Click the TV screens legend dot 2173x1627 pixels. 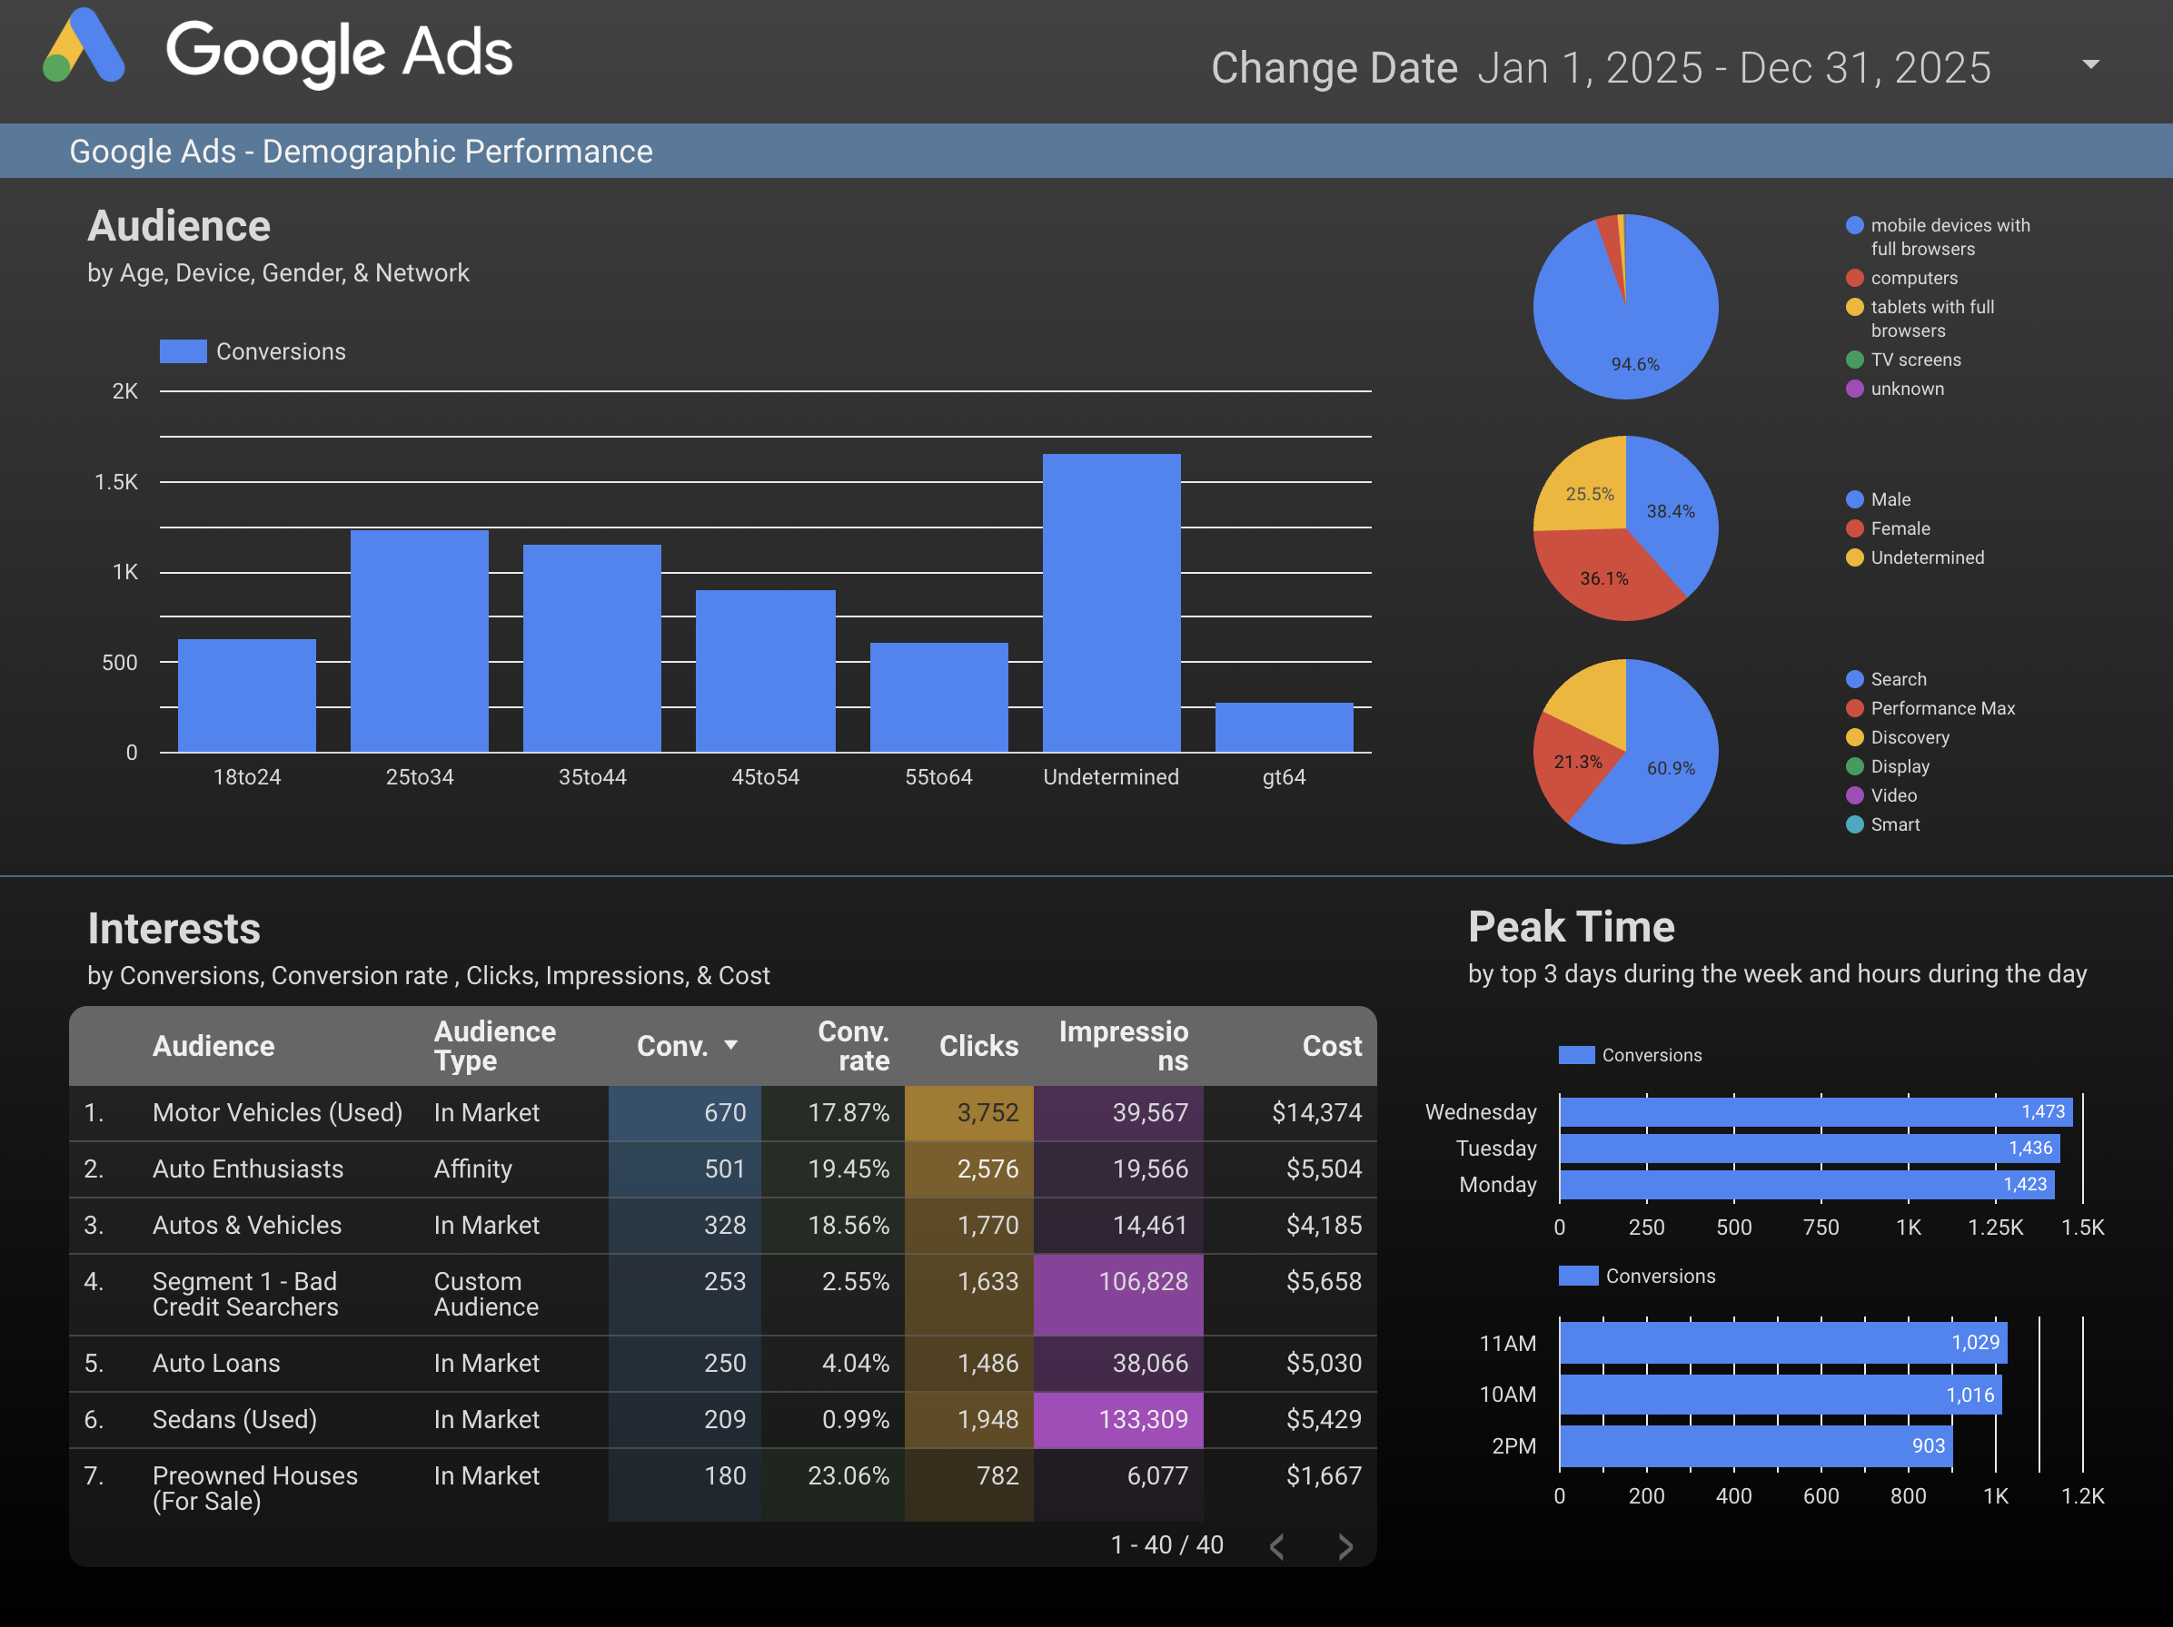[x=1855, y=360]
